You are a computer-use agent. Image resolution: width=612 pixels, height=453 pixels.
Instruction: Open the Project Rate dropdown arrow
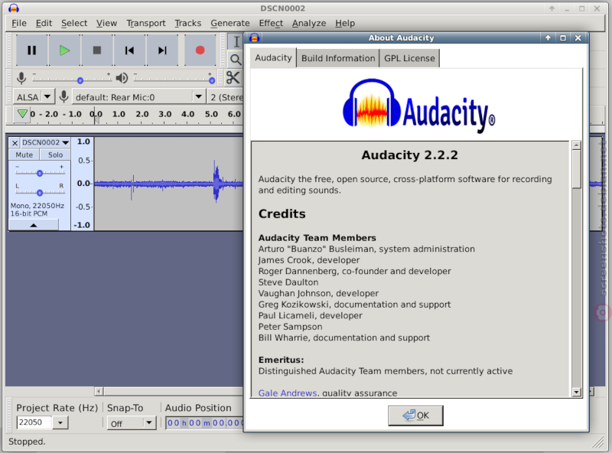[x=60, y=422]
